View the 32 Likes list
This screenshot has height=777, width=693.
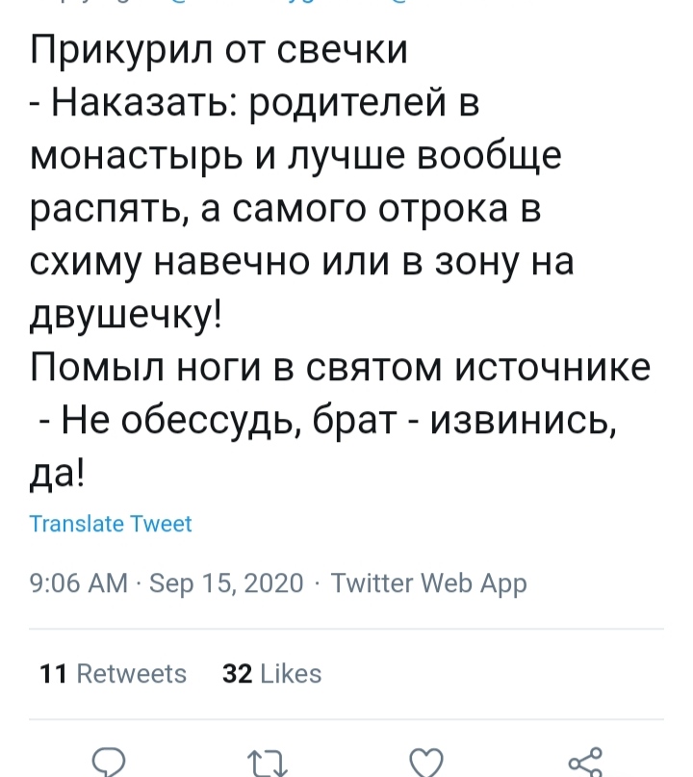(272, 673)
